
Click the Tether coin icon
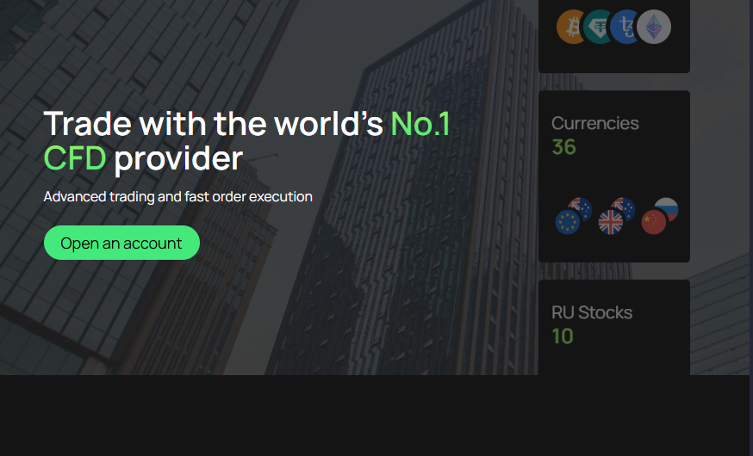point(595,27)
